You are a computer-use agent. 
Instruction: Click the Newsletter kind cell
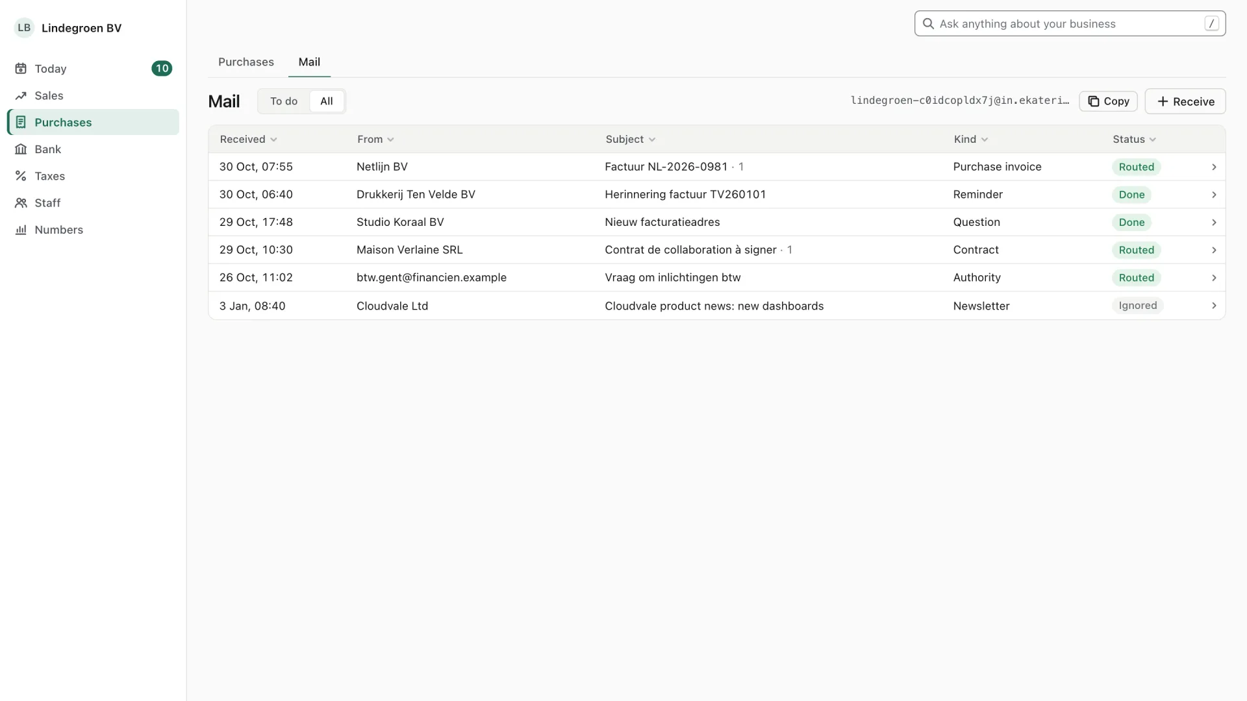click(x=981, y=306)
